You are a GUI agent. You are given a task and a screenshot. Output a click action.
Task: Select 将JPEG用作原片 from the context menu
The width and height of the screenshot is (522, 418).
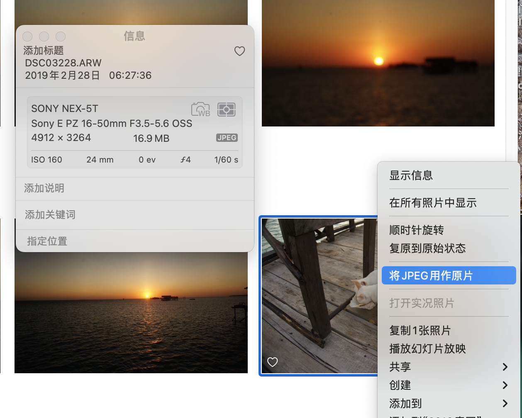(x=448, y=275)
